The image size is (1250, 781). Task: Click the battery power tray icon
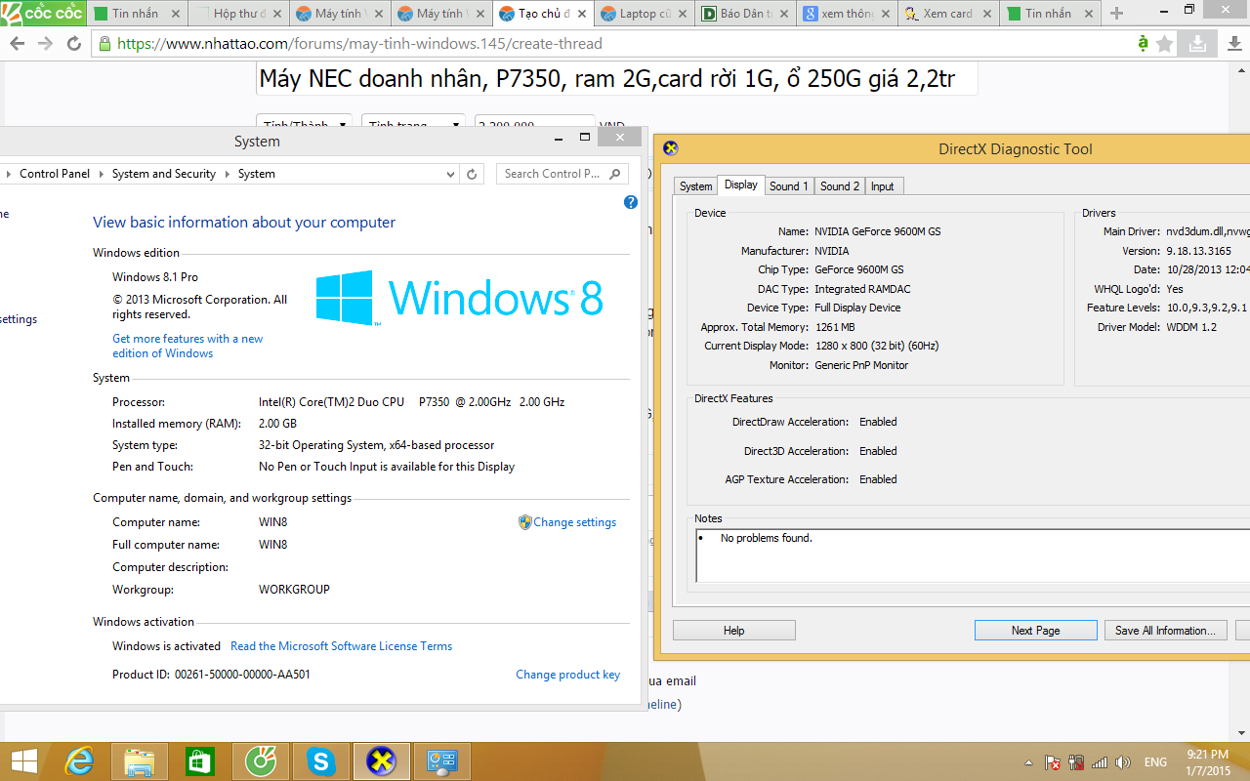coord(1076,762)
